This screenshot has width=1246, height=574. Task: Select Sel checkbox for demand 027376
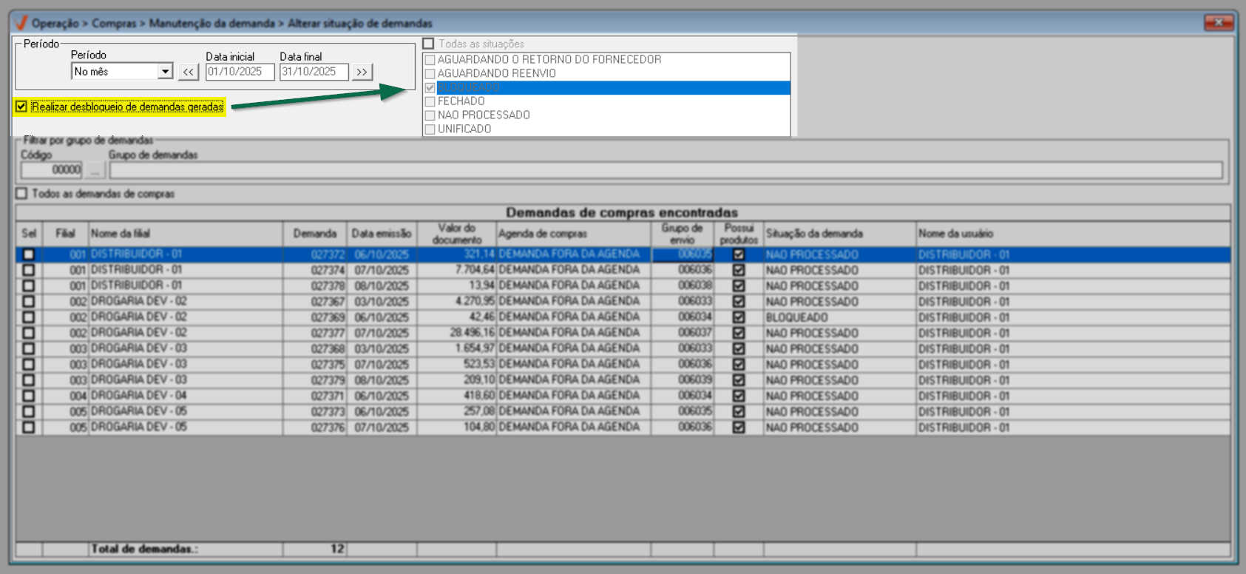[29, 428]
